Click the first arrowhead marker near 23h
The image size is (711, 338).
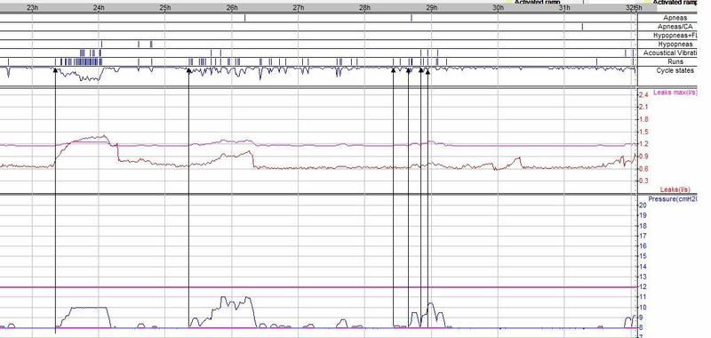coord(55,69)
